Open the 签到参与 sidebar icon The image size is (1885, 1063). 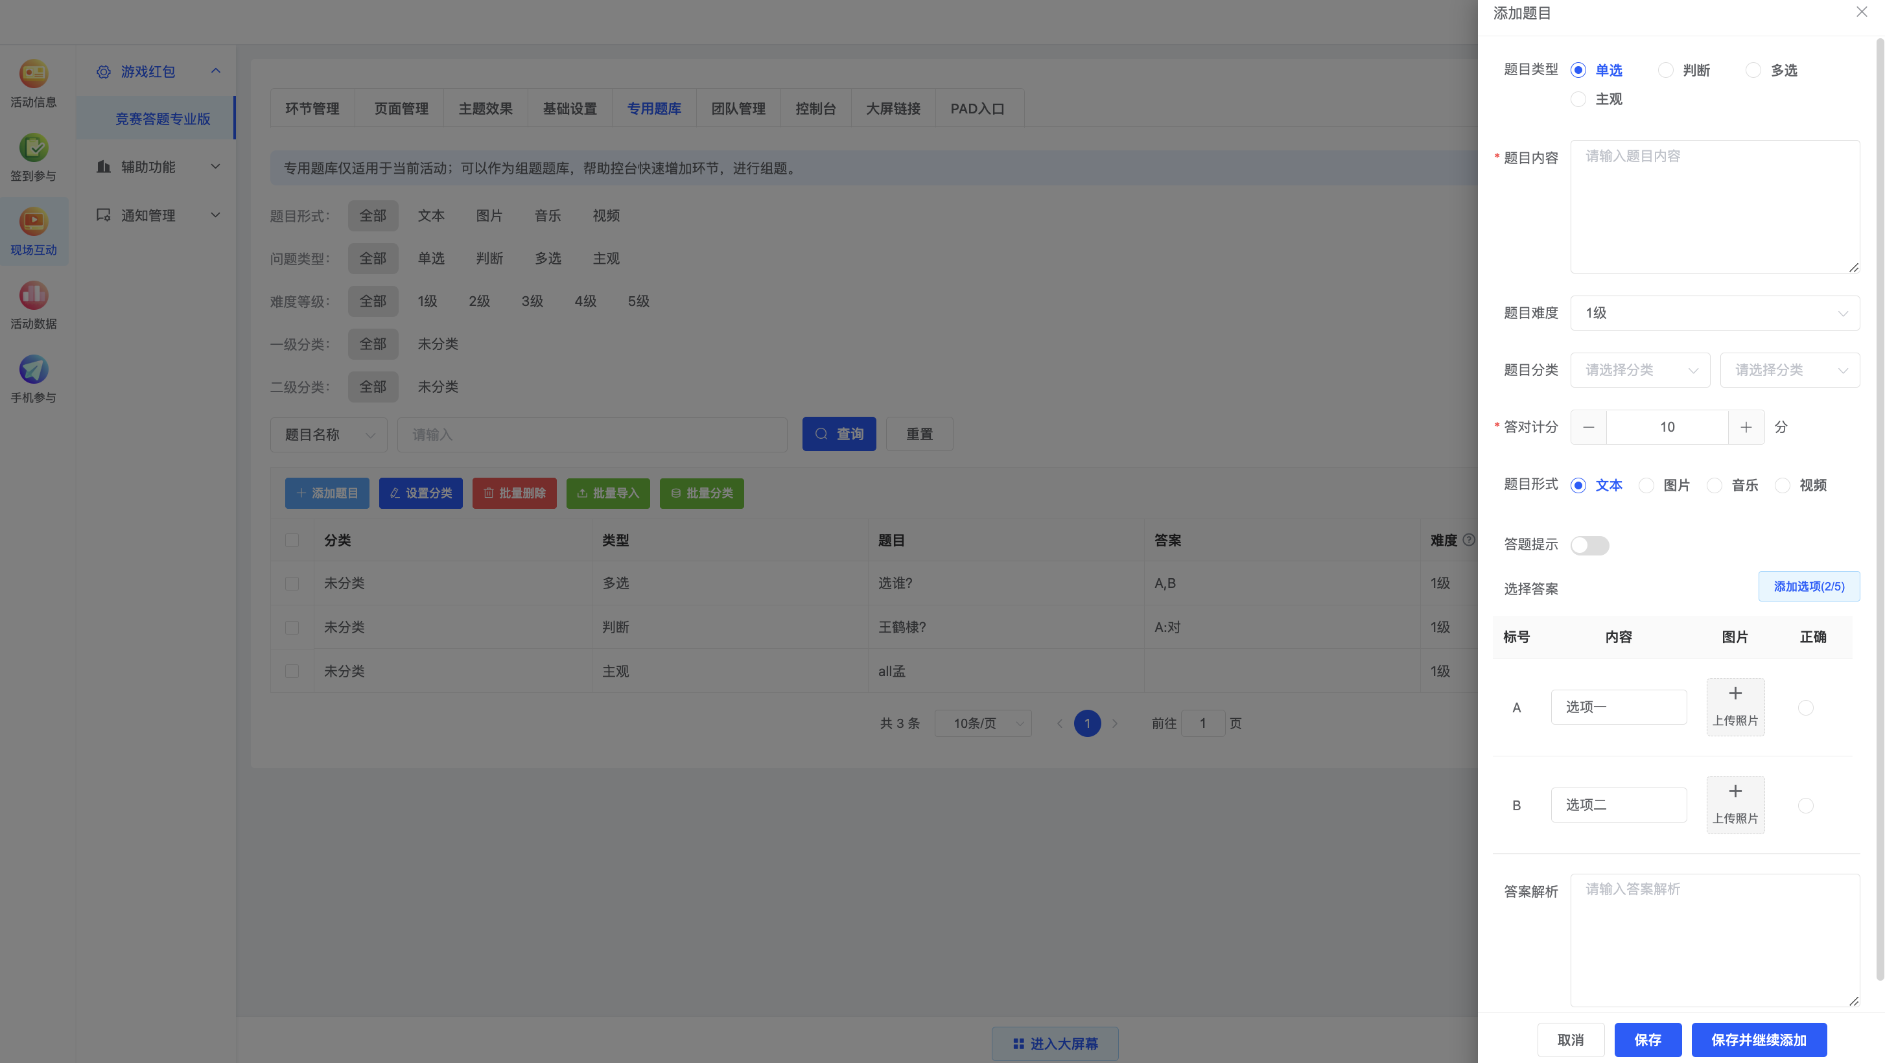[33, 148]
